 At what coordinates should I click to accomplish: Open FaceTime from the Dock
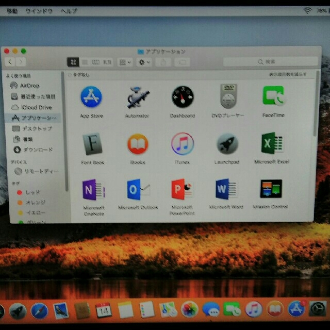pos(232,309)
